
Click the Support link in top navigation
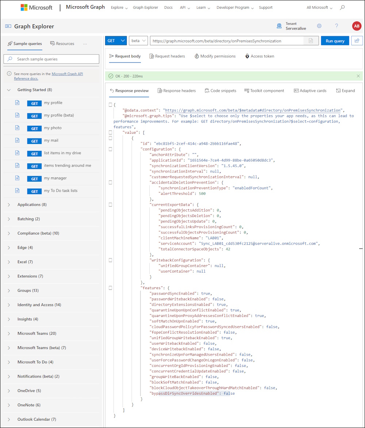click(x=266, y=8)
